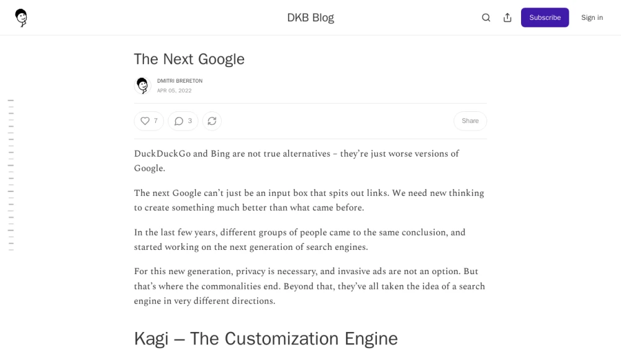Click the Share button below the title

pyautogui.click(x=469, y=121)
